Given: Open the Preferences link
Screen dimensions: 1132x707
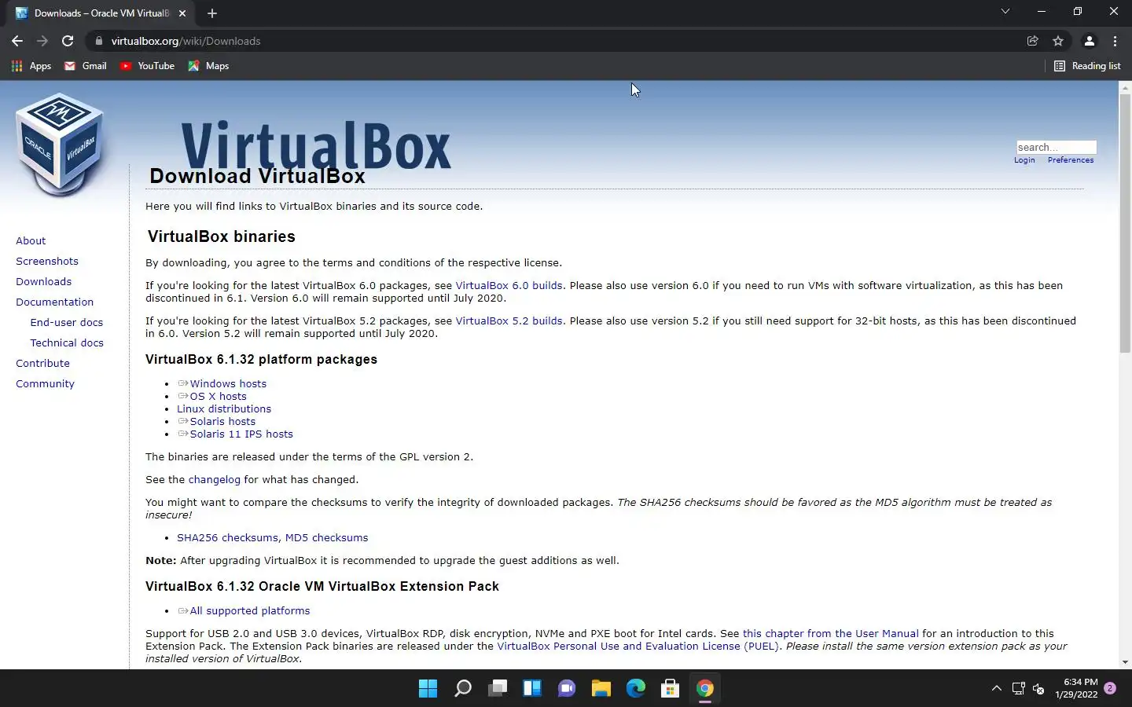Looking at the screenshot, I should pyautogui.click(x=1071, y=160).
